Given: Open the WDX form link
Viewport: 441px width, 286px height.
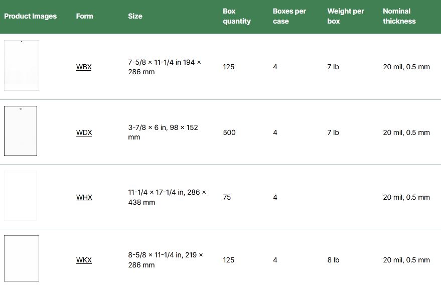Looking at the screenshot, I should [x=84, y=132].
